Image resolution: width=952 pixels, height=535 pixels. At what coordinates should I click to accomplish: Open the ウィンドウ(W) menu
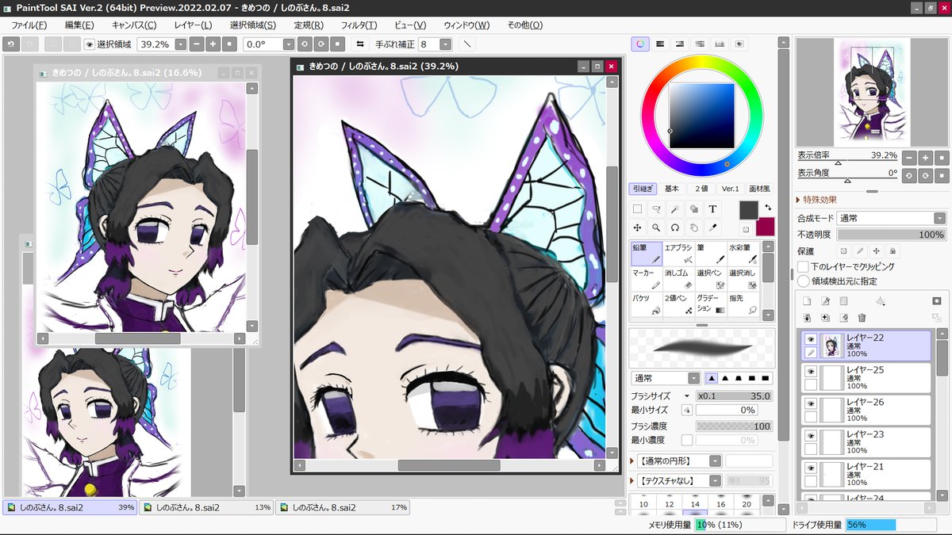(x=466, y=25)
